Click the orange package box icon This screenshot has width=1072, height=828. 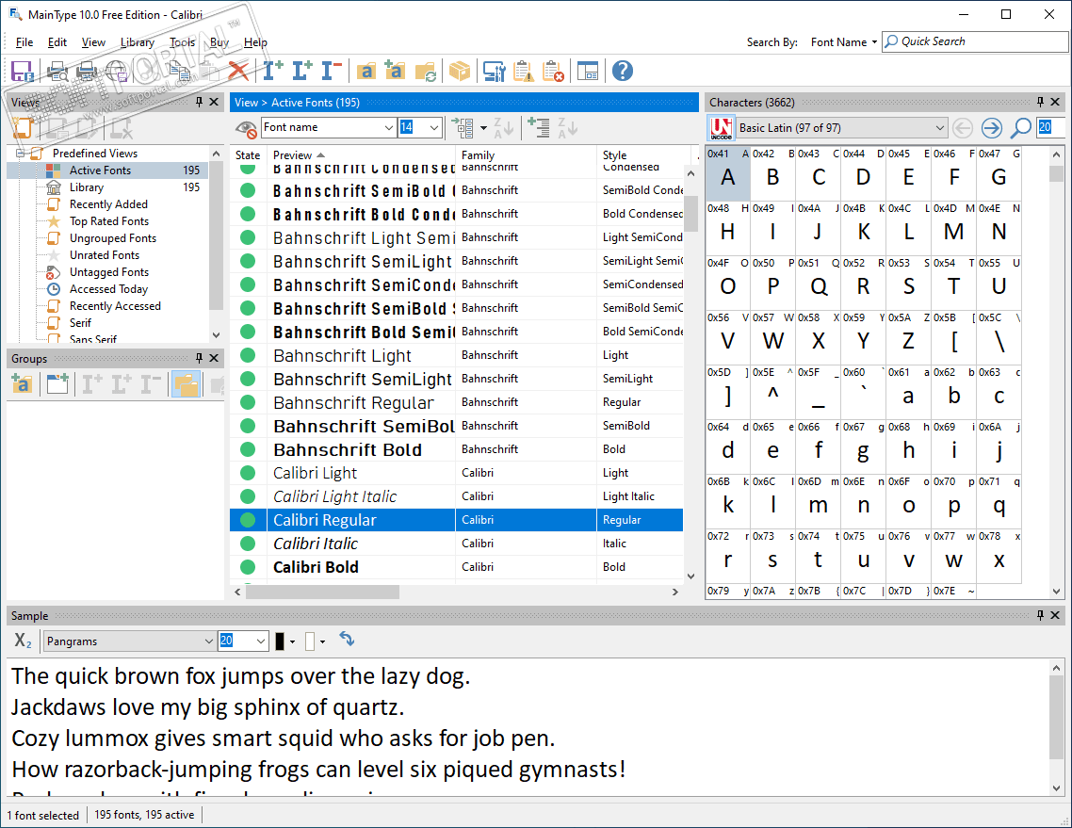point(460,71)
